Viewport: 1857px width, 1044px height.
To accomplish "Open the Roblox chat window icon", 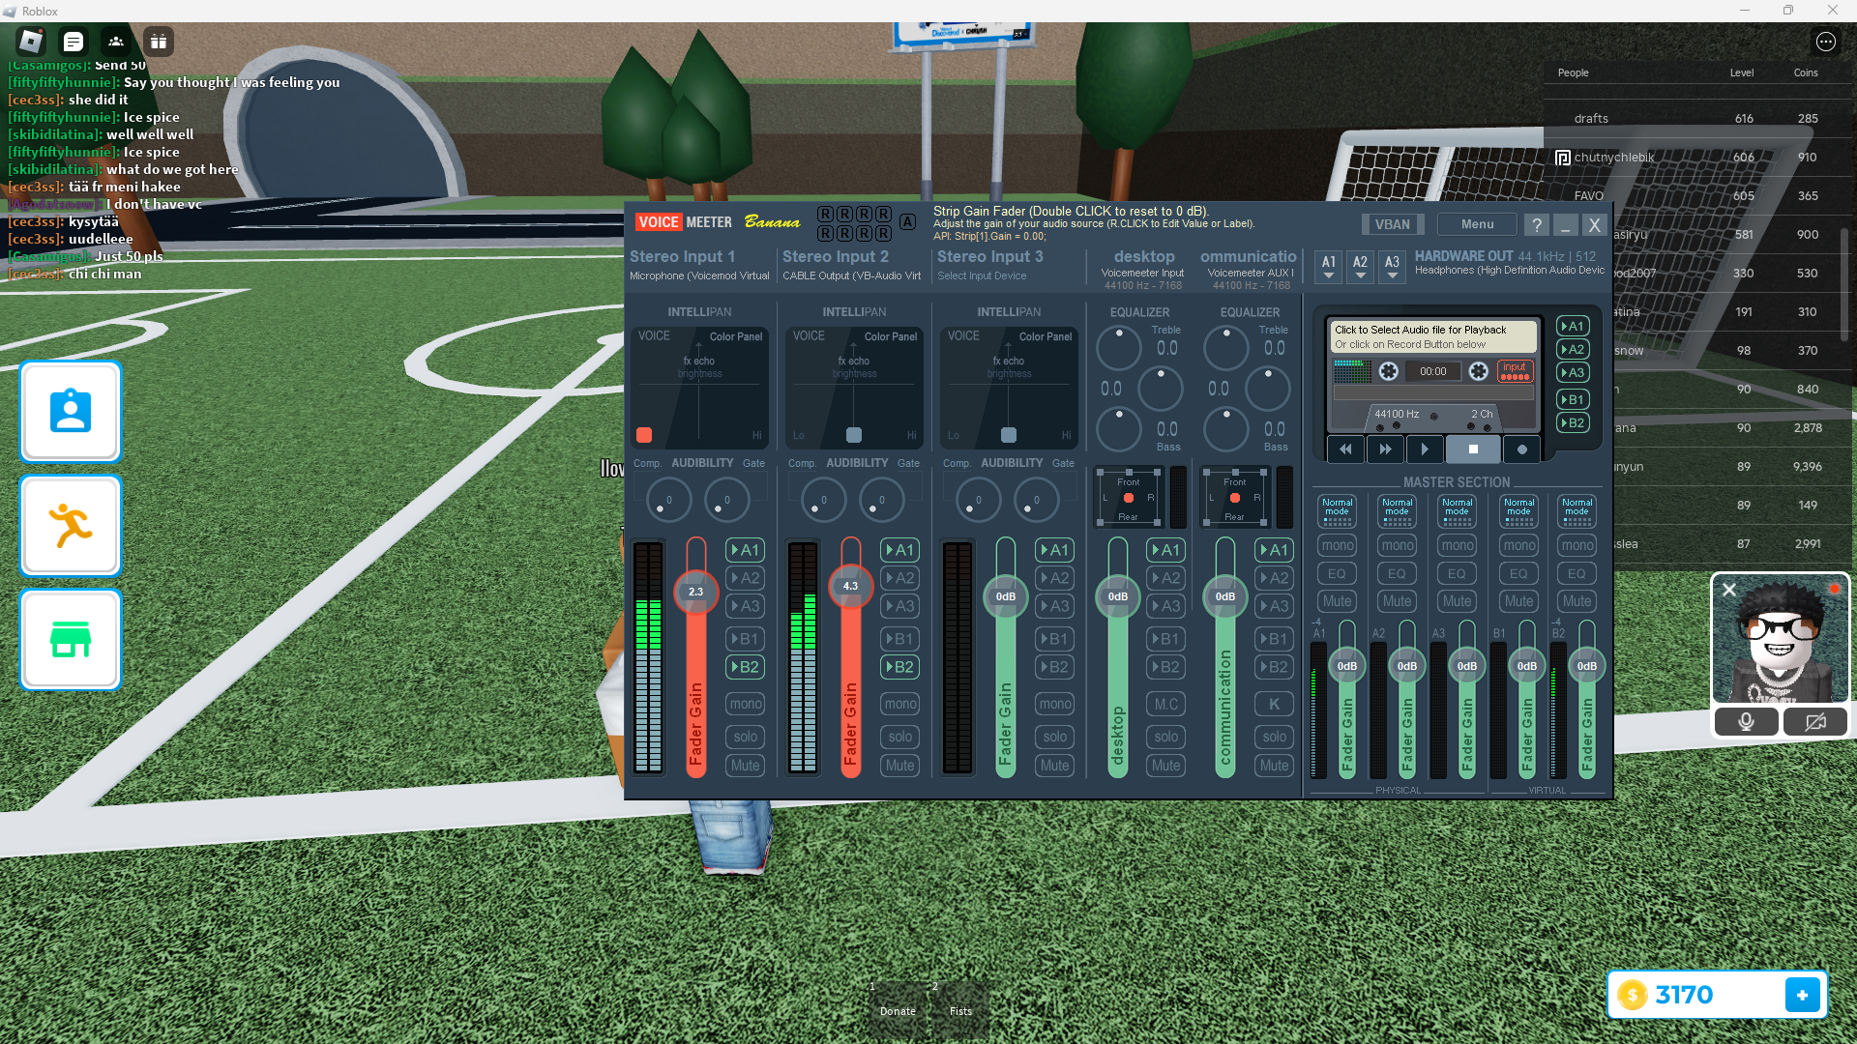I will (74, 42).
